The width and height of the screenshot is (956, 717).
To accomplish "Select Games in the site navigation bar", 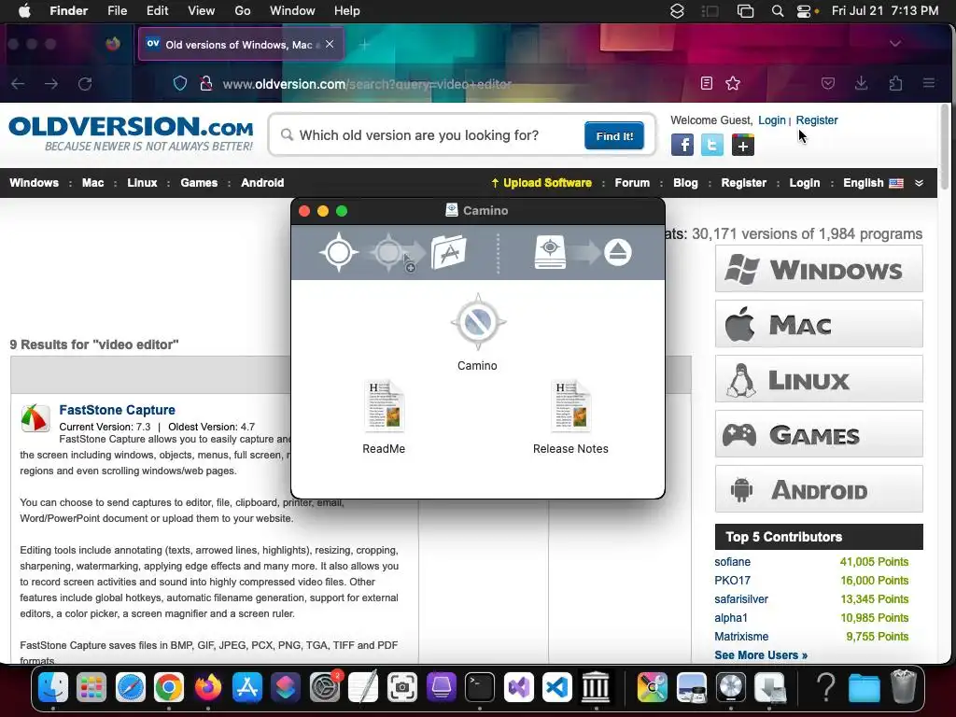I will point(199,183).
